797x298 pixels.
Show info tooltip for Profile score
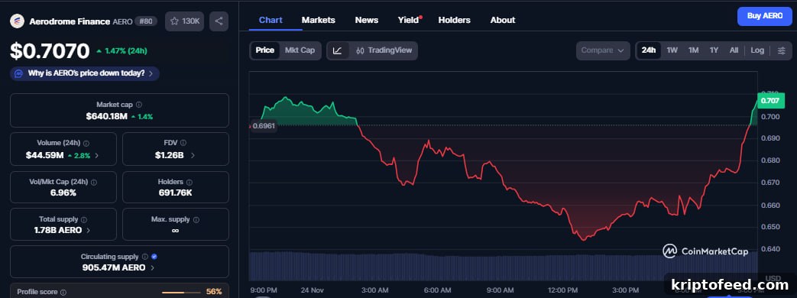tap(63, 293)
